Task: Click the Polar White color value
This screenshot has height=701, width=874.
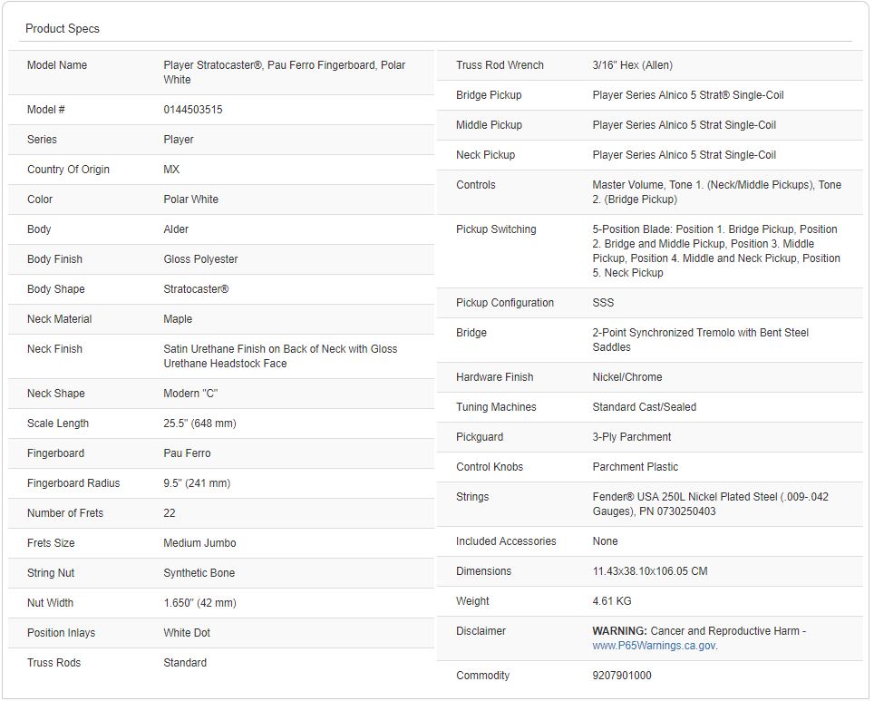Action: [x=191, y=200]
